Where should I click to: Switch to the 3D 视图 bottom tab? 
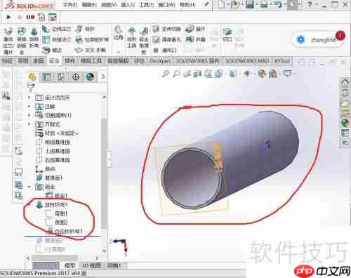91,265
